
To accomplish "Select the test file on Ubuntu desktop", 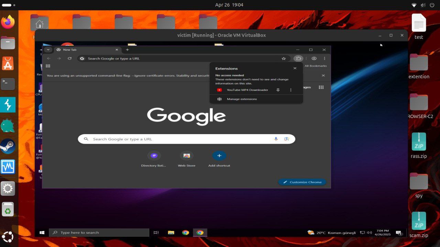I will (419, 27).
